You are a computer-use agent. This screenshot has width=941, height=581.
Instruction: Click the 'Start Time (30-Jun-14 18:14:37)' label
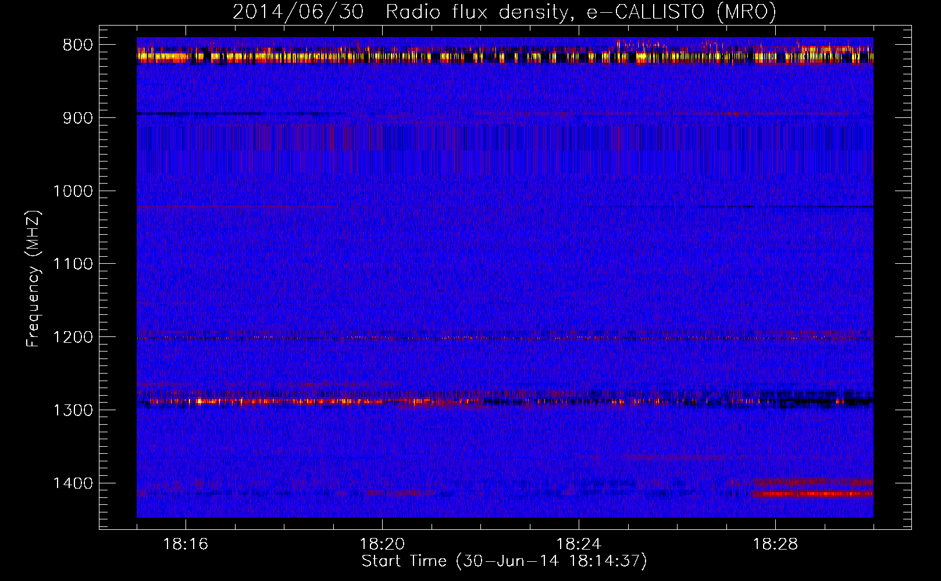[x=504, y=561]
